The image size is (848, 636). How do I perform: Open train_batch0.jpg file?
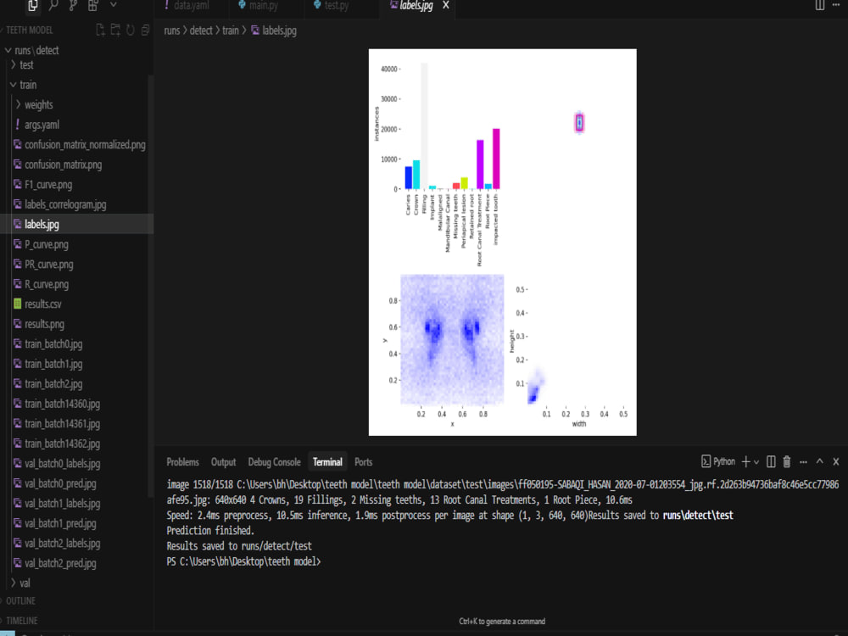[x=53, y=344]
